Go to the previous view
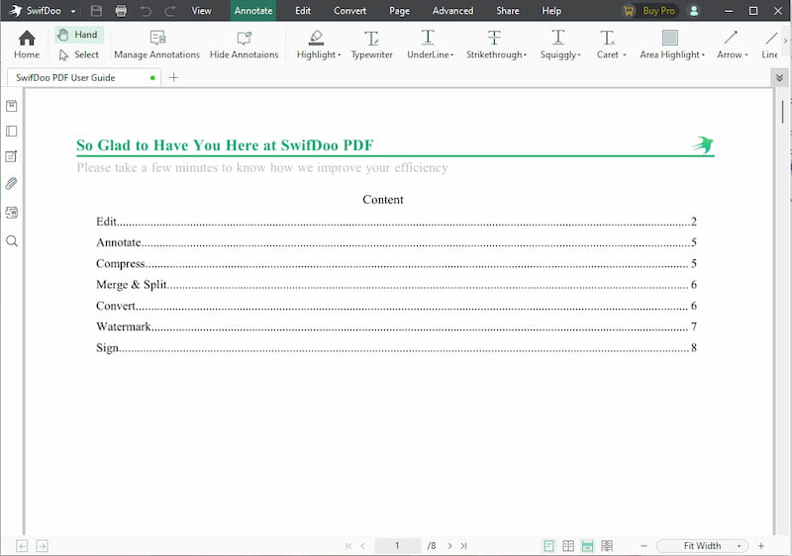 (x=22, y=545)
